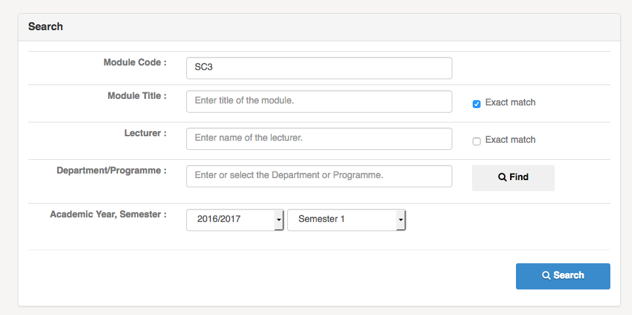Click the Academic Year, Semester label
This screenshot has height=315, width=632.
[x=108, y=214]
